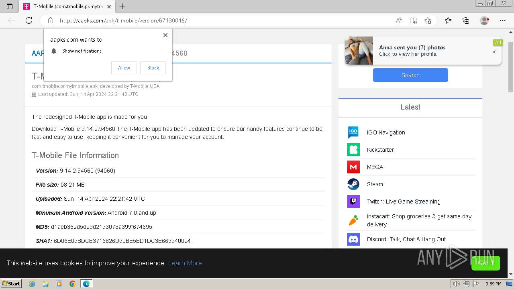Open the Kickstarter app icon
The height and width of the screenshot is (289, 514).
click(x=353, y=150)
